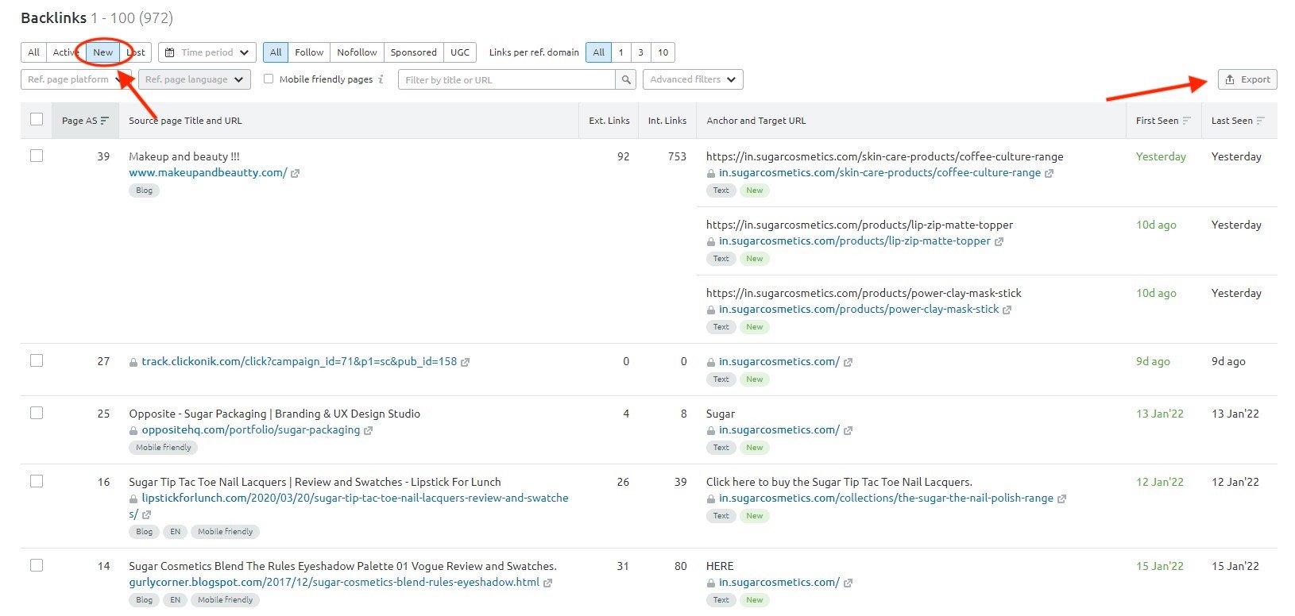This screenshot has height=616, width=1295.
Task: Select the Nofollow filter tab
Action: pyautogui.click(x=357, y=52)
